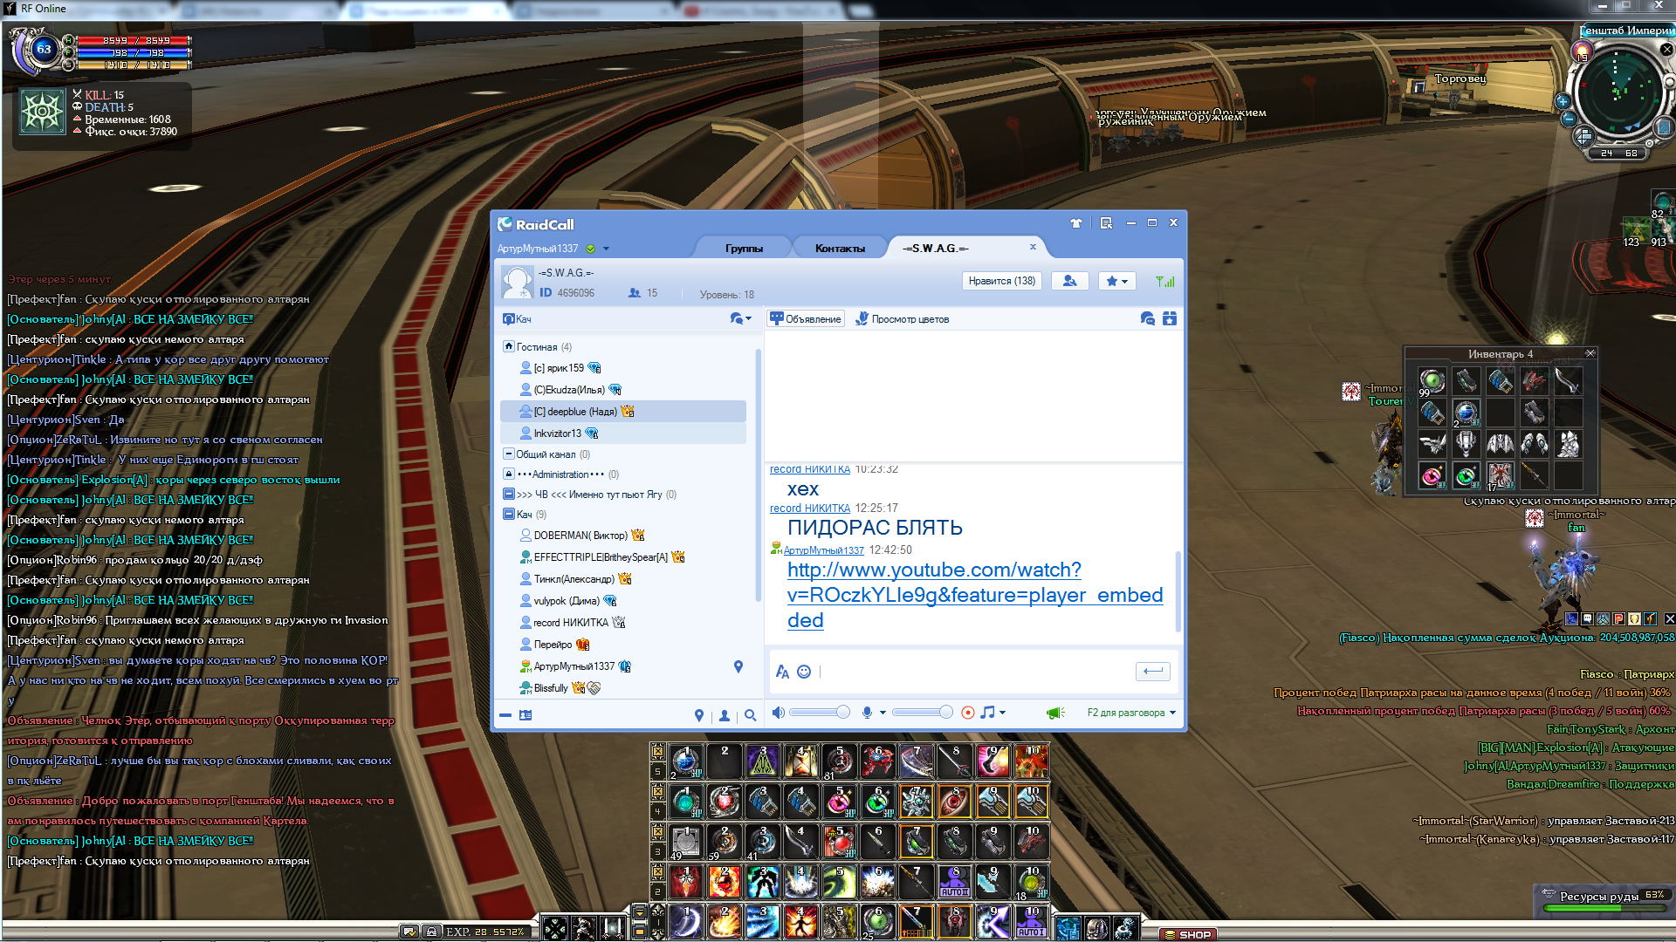
Task: Switch to the Контакты tab
Action: coord(840,249)
